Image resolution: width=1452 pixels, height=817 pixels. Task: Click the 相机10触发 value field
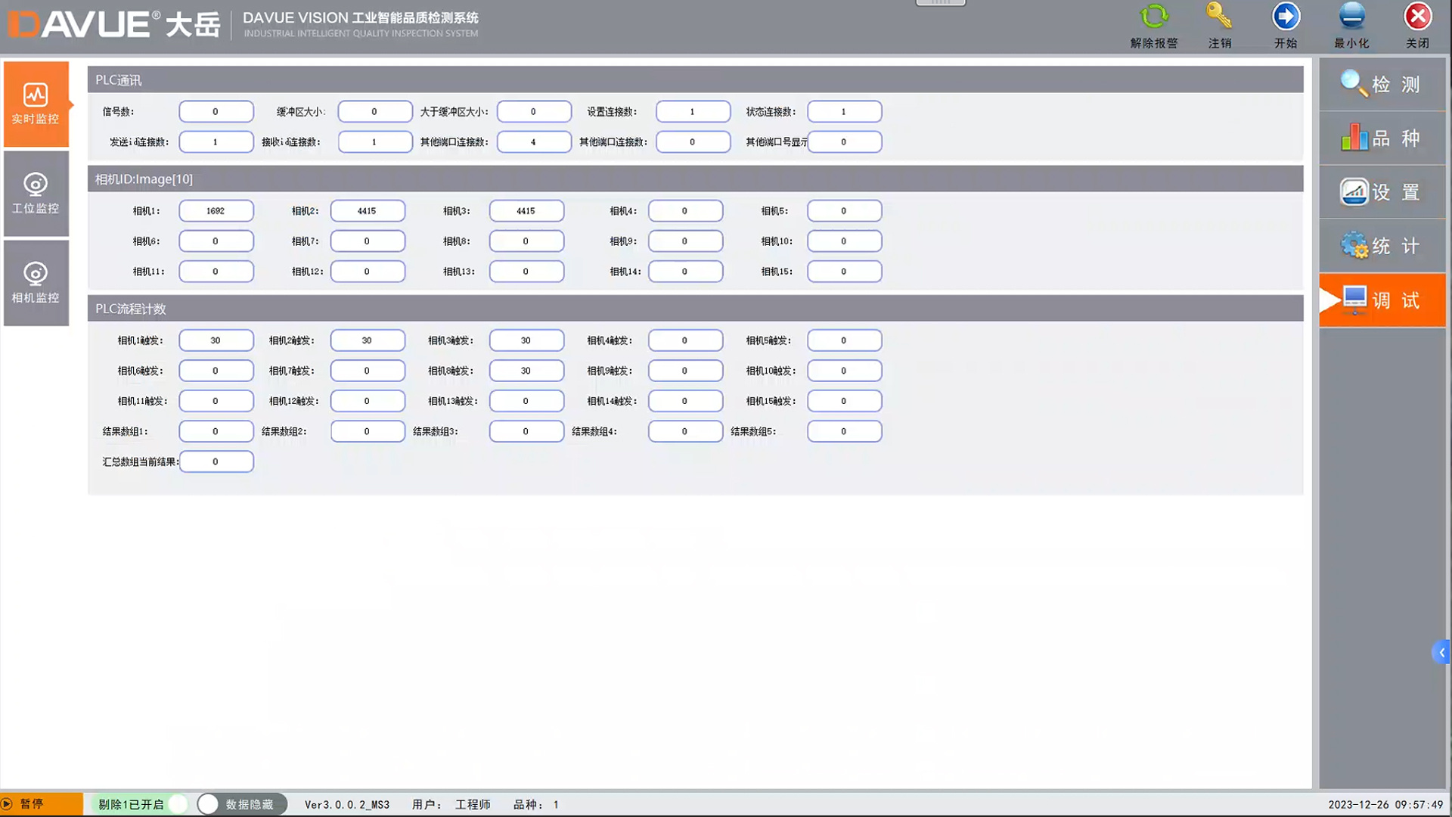pos(844,371)
